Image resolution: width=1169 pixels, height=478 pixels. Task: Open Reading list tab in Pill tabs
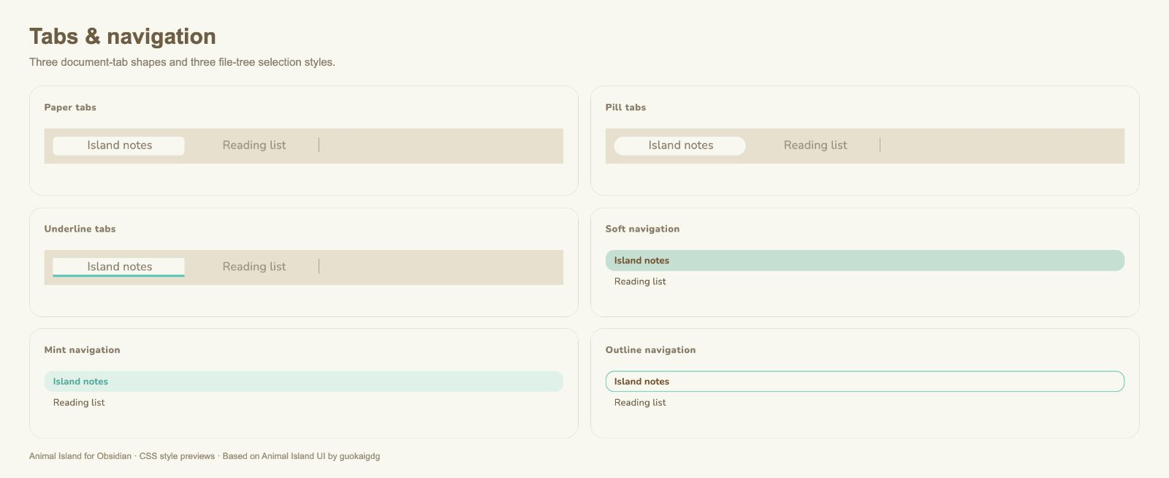click(815, 145)
